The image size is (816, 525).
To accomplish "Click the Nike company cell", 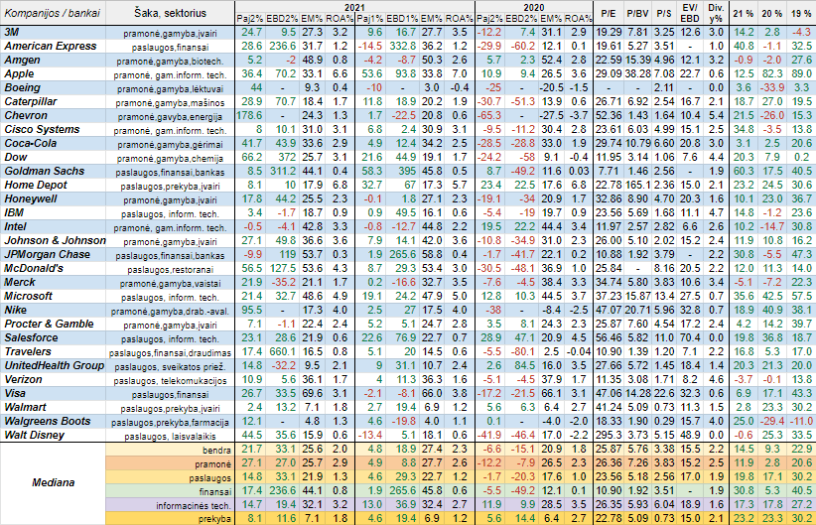I will (x=53, y=310).
